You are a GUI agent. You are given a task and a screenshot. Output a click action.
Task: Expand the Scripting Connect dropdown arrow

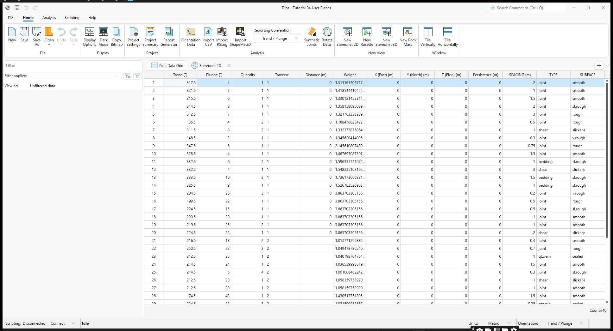click(x=73, y=323)
